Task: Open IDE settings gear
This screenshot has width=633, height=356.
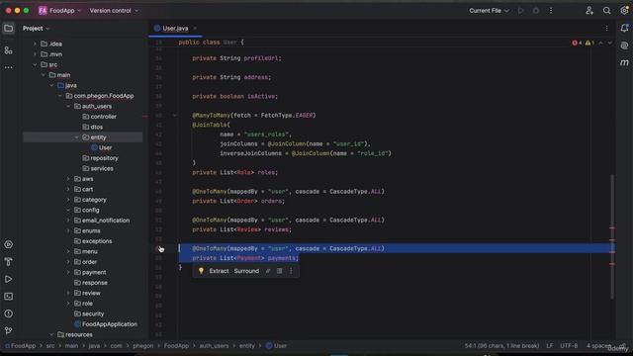Action: [x=624, y=11]
